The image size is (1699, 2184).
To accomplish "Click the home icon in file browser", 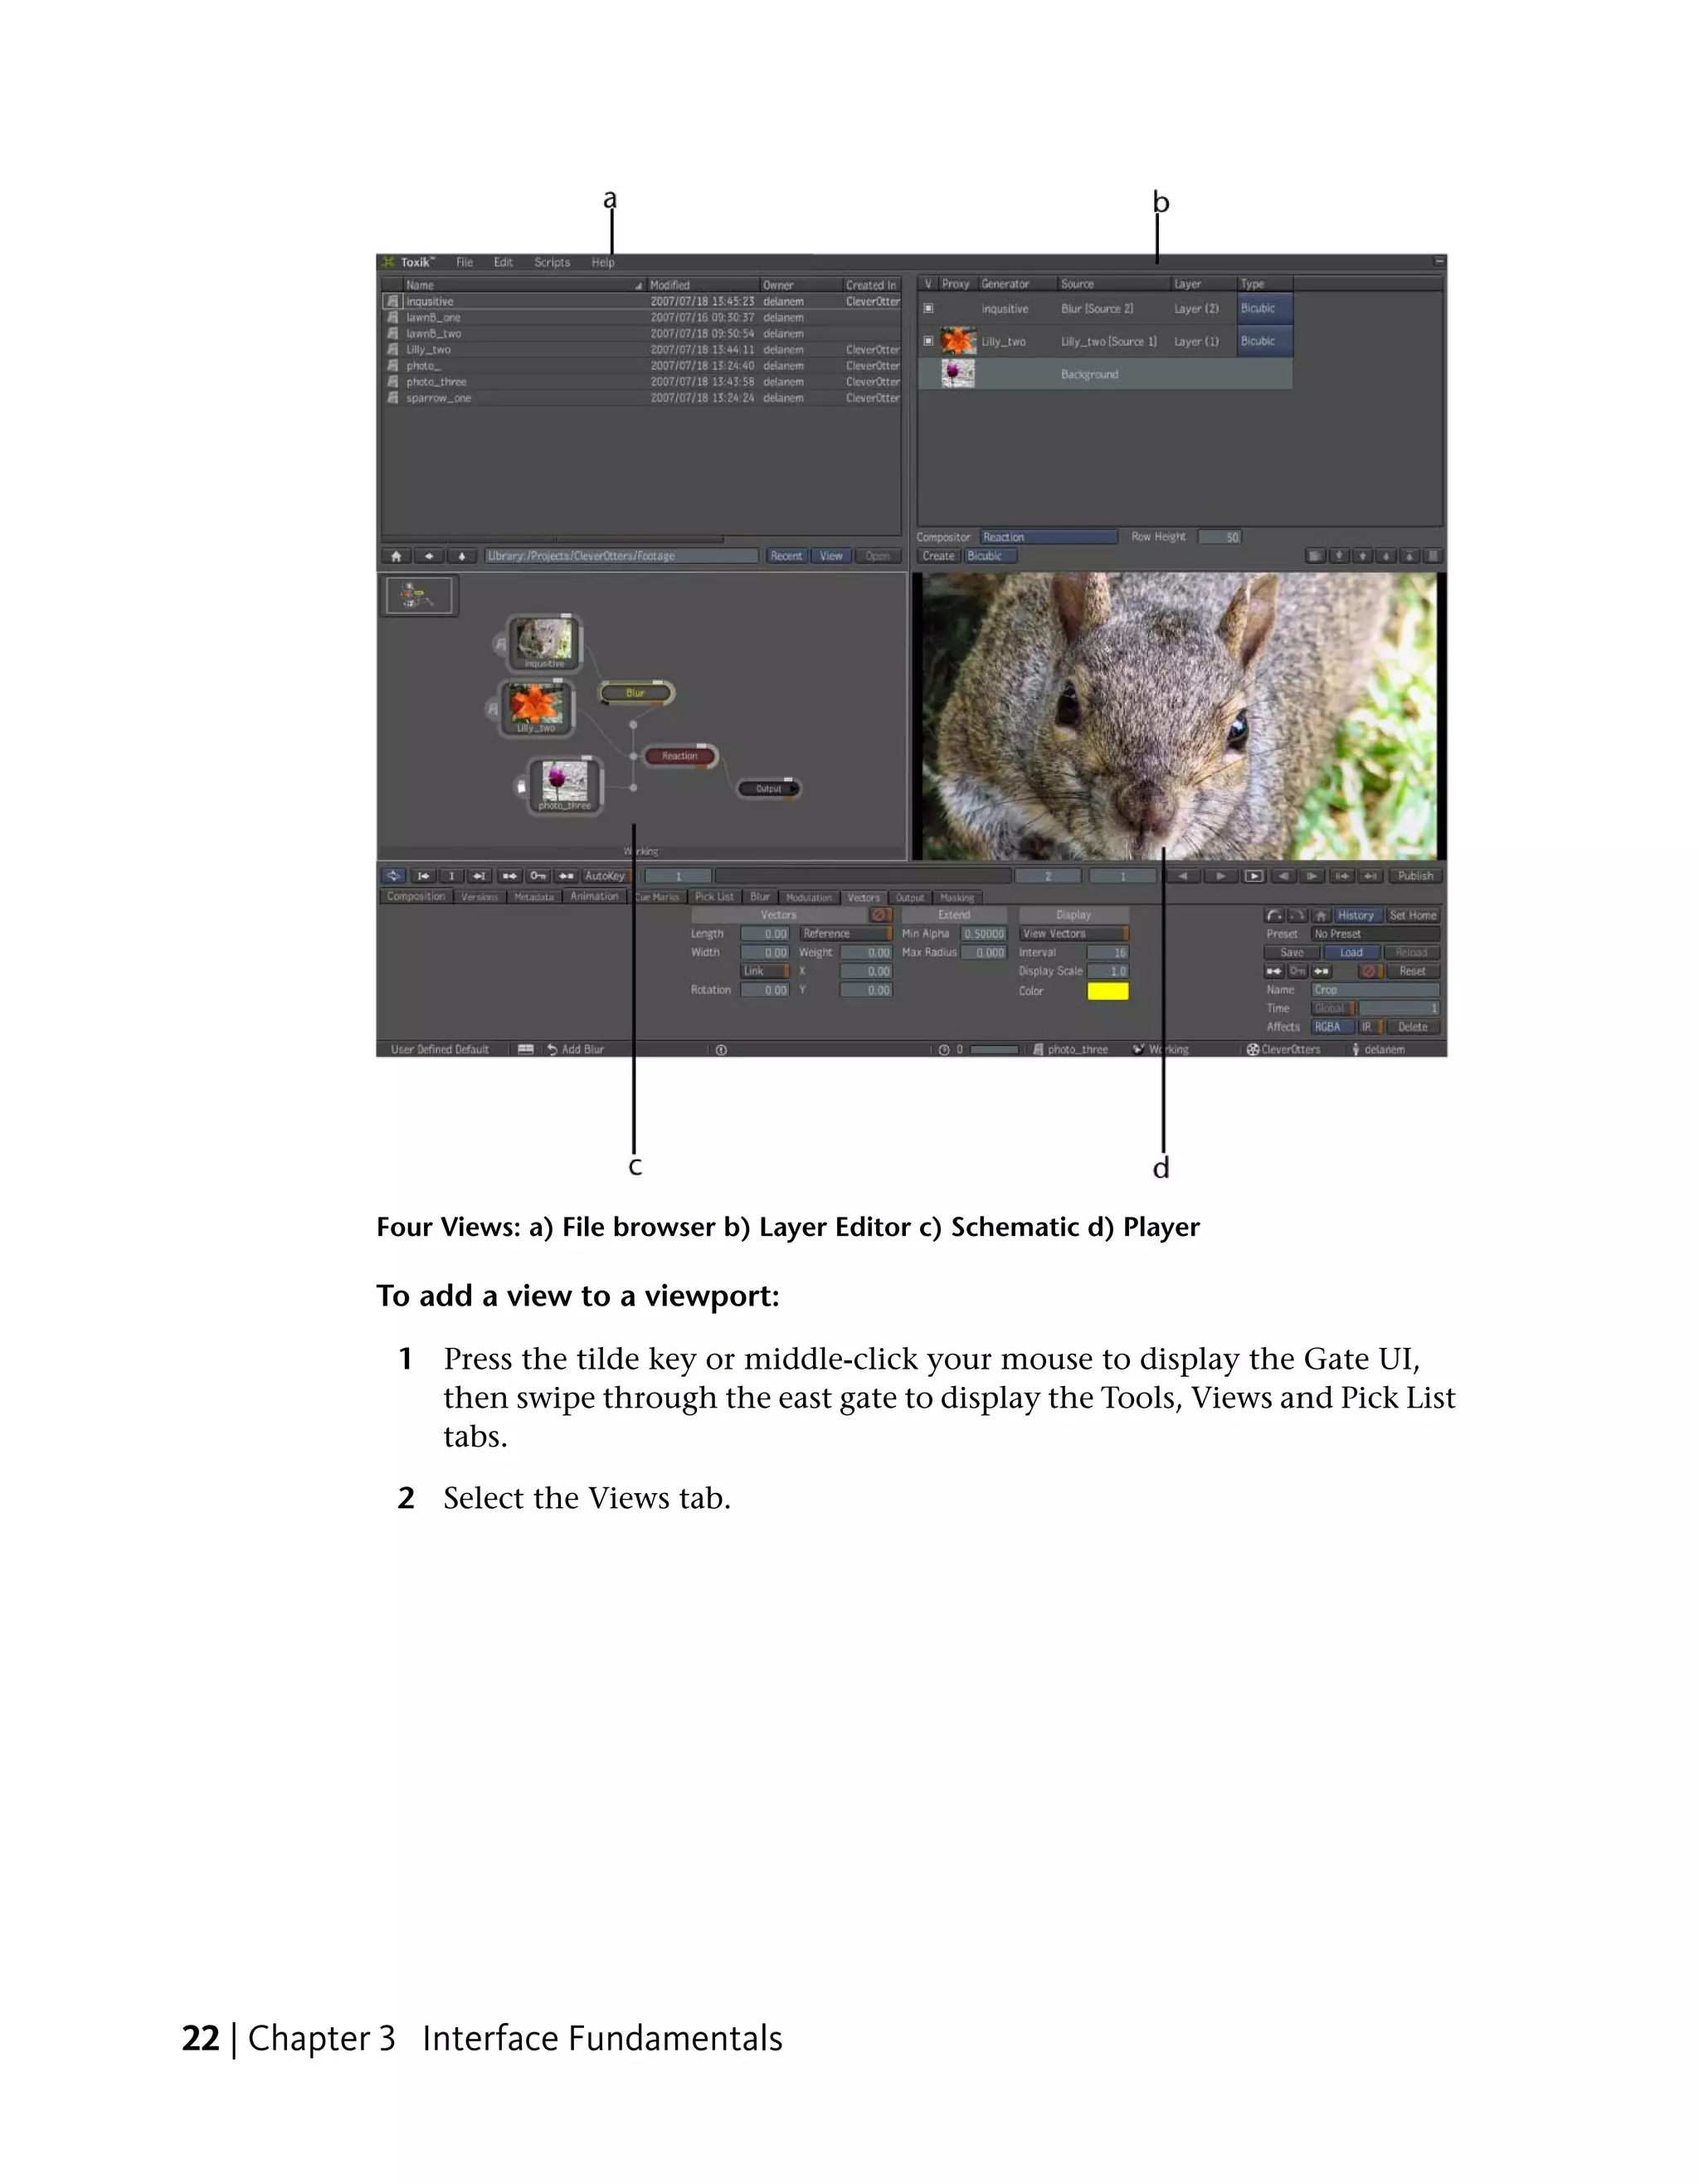I will [396, 556].
